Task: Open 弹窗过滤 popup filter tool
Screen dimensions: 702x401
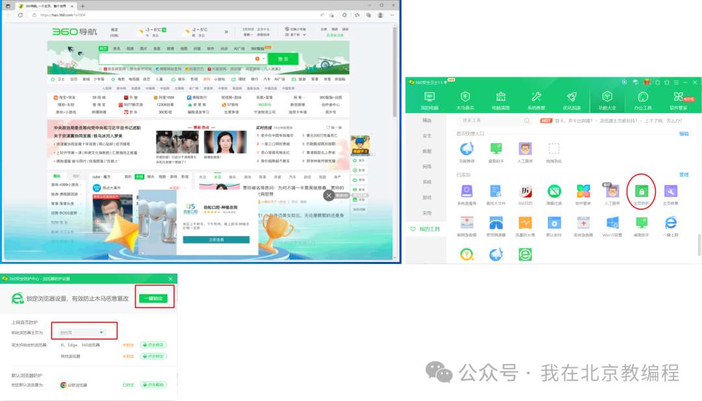Action: pos(554,195)
